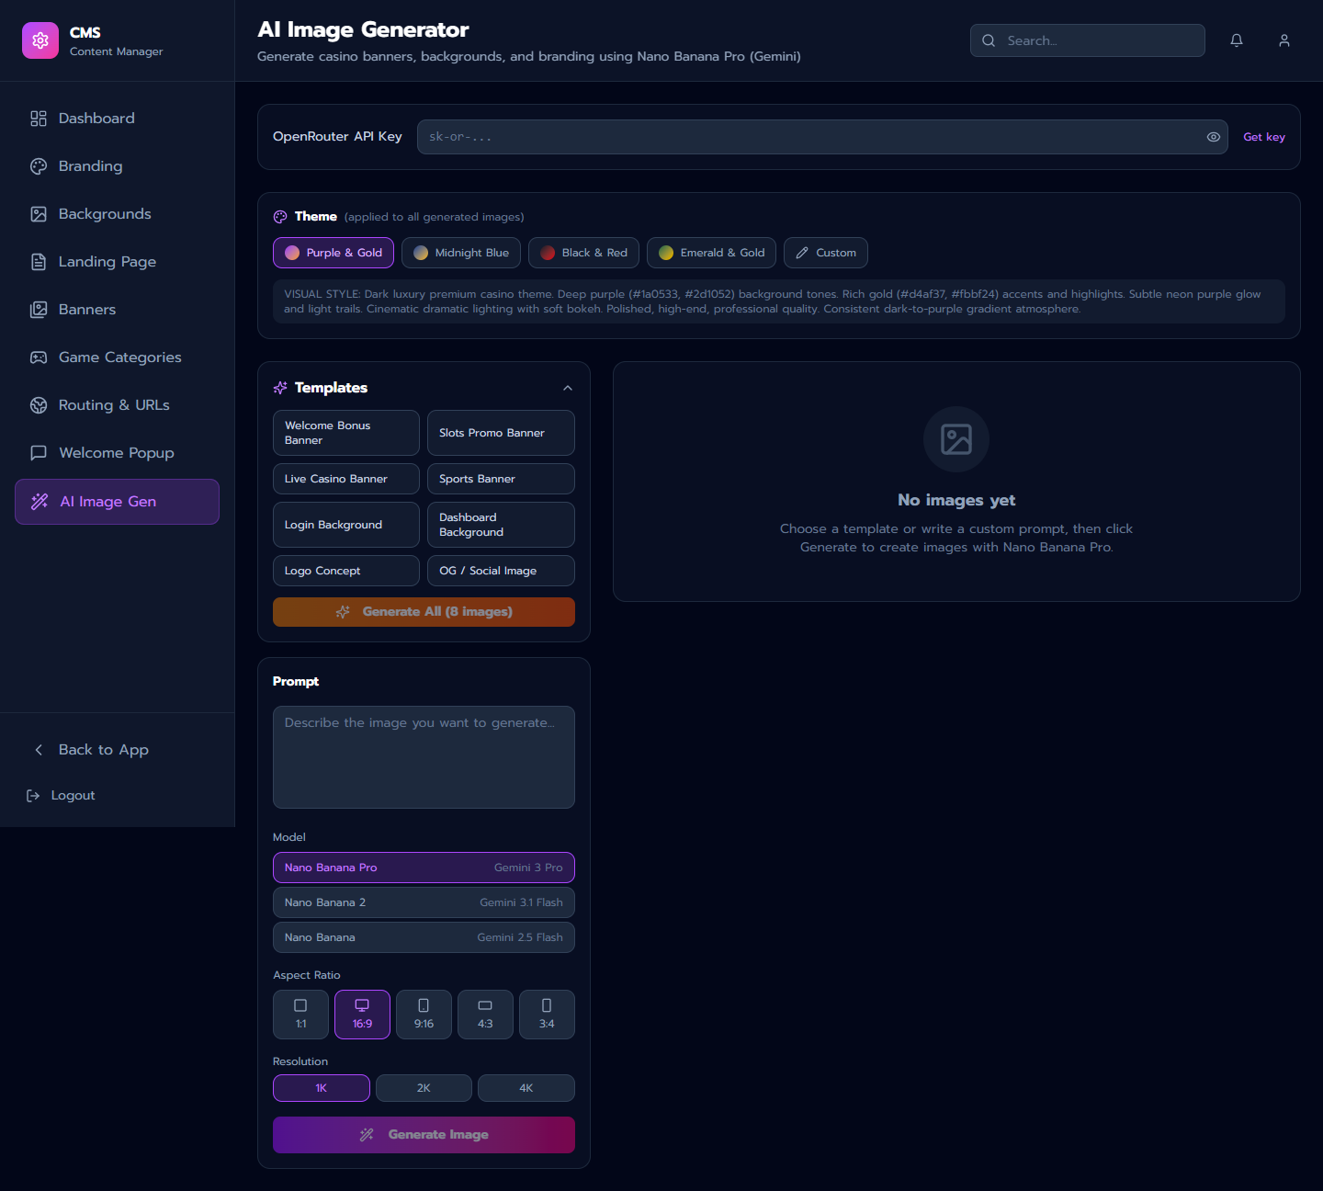Select Nano Banana 2 model
Viewport: 1323px width, 1191px height.
(424, 902)
